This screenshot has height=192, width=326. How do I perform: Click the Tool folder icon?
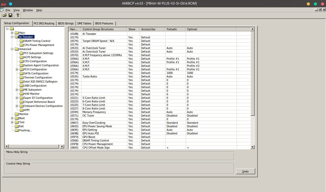pos(17,122)
